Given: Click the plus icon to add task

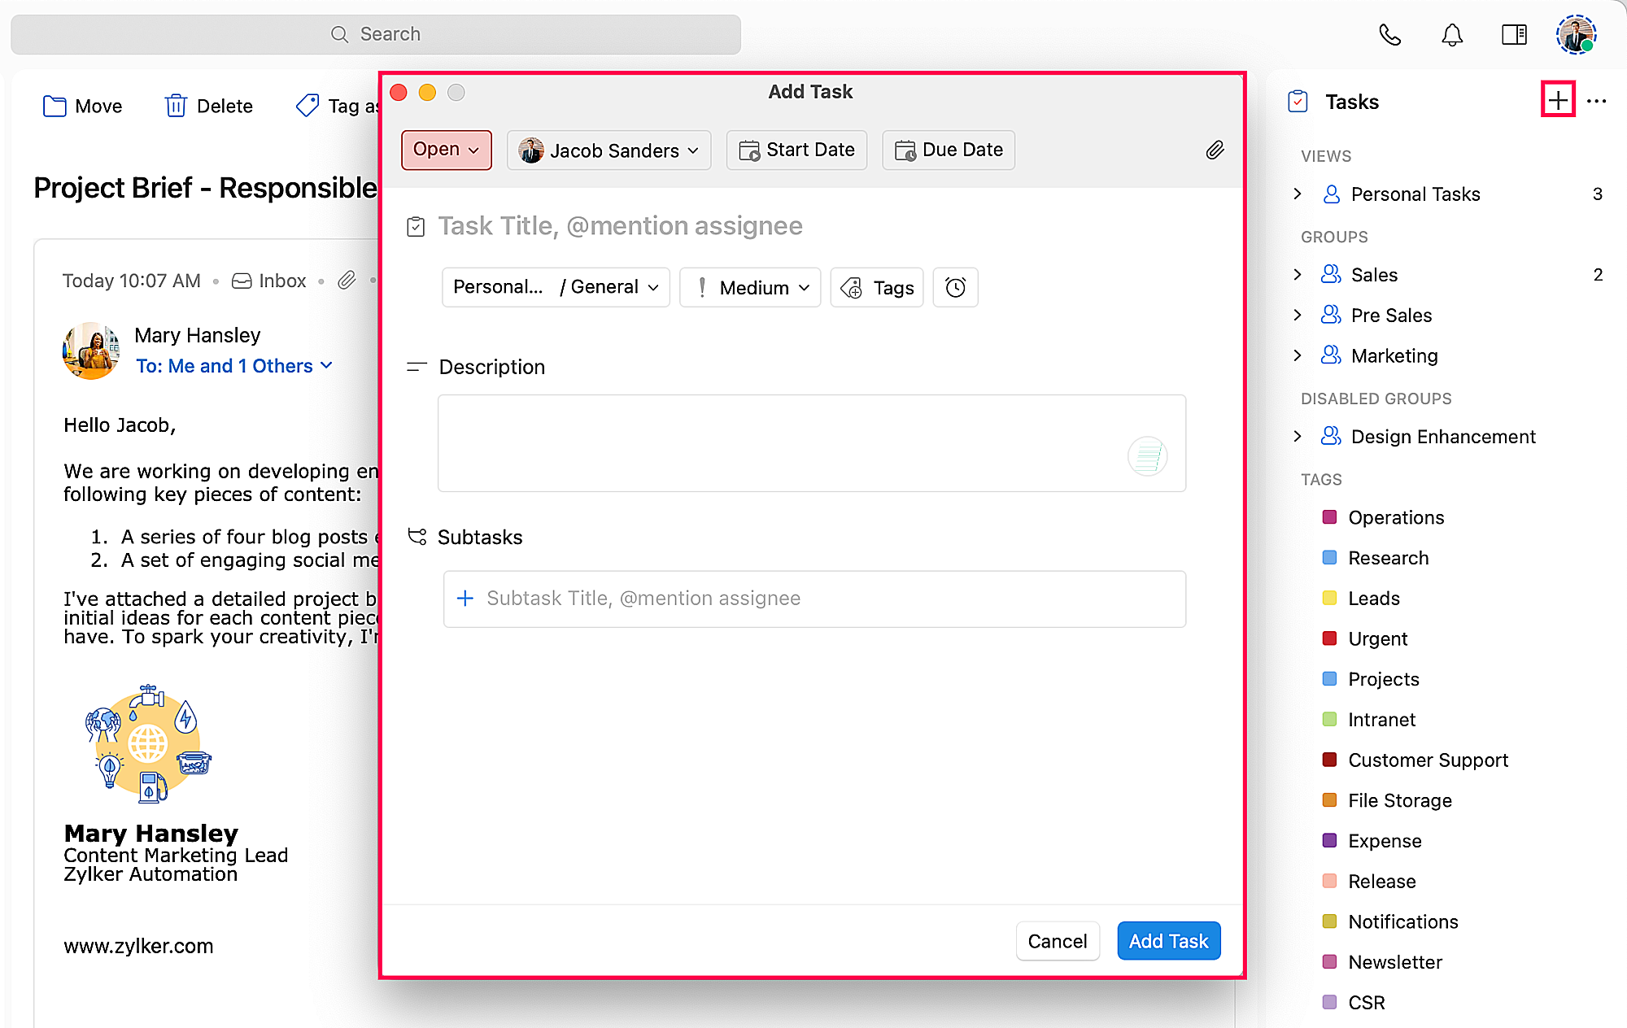Looking at the screenshot, I should [x=1557, y=100].
